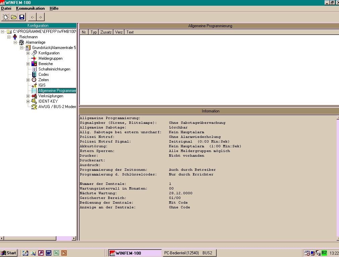Image resolution: width=339 pixels, height=257 pixels.
Task: Select the AWUG / BUS-2 Modem telephone icon
Action: tap(34, 107)
